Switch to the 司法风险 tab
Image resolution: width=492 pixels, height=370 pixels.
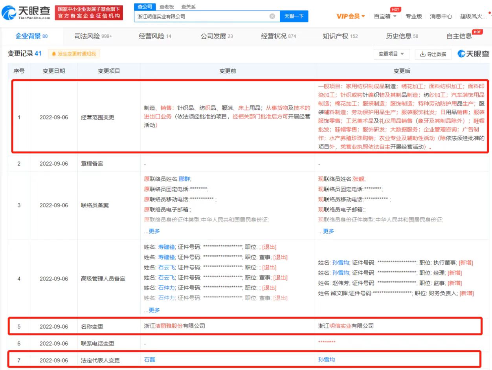(x=93, y=36)
